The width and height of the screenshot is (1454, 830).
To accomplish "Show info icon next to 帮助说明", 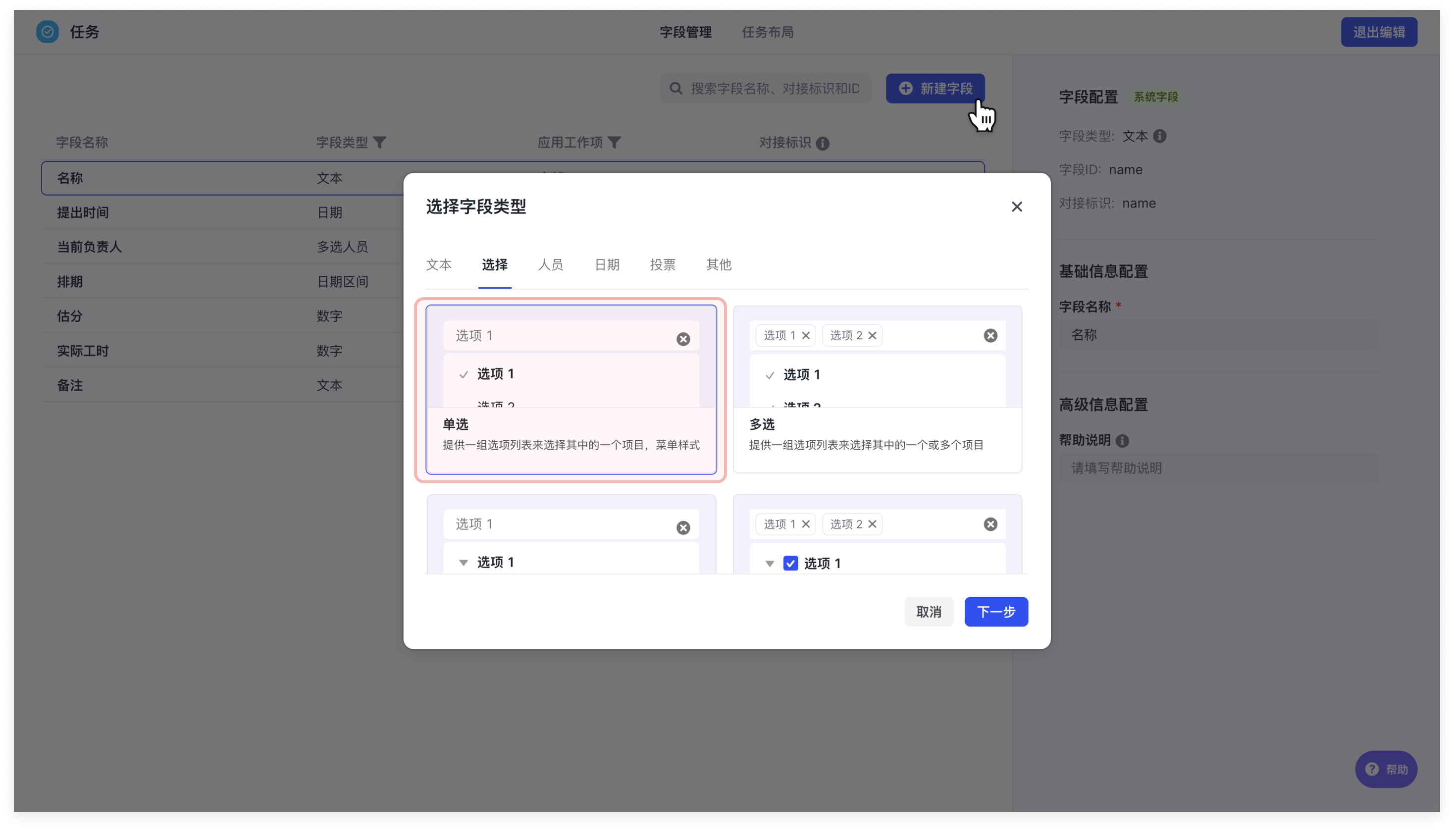I will coord(1122,441).
